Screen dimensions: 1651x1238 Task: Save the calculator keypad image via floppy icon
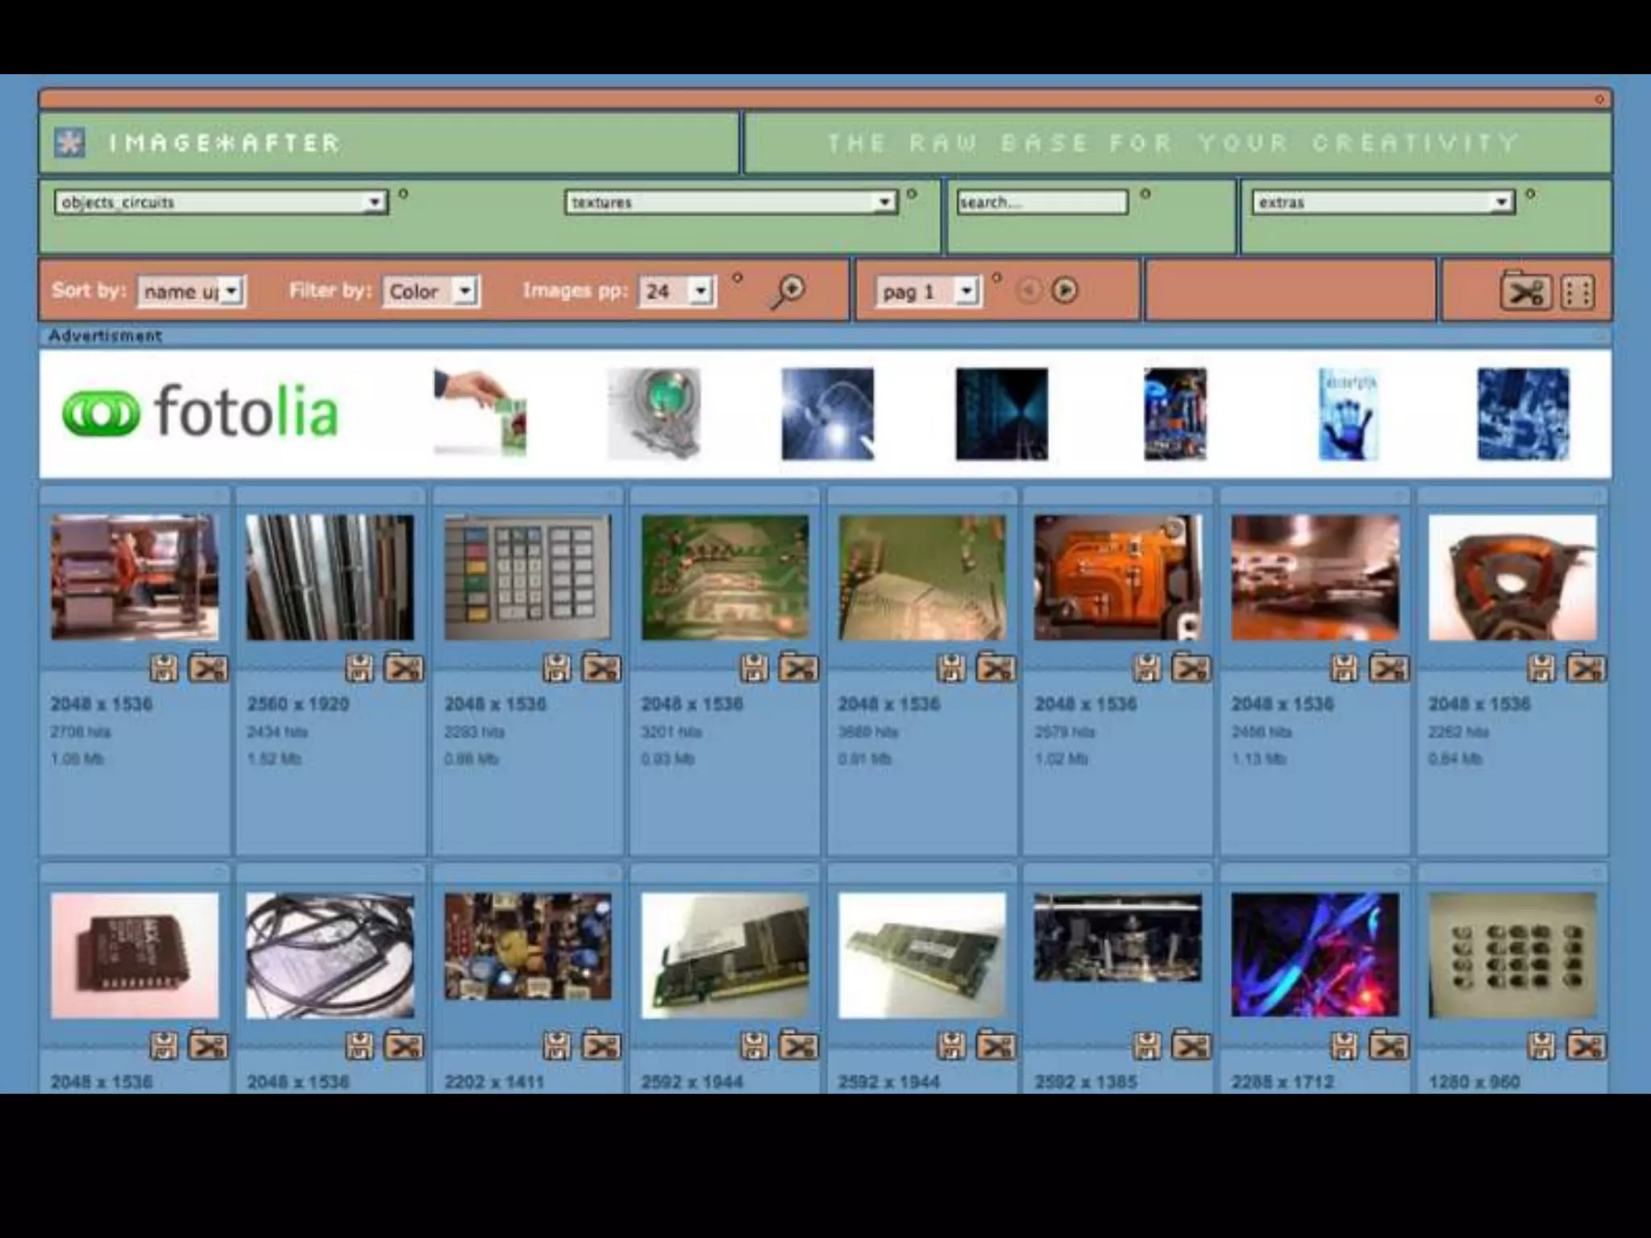pos(556,668)
